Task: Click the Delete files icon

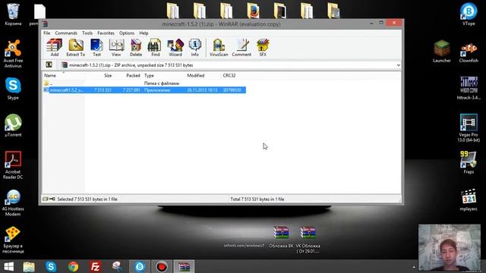Action: [136, 48]
